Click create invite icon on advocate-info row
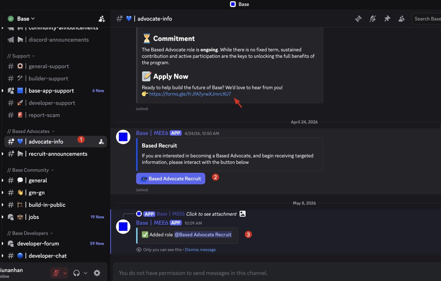 [x=101, y=142]
